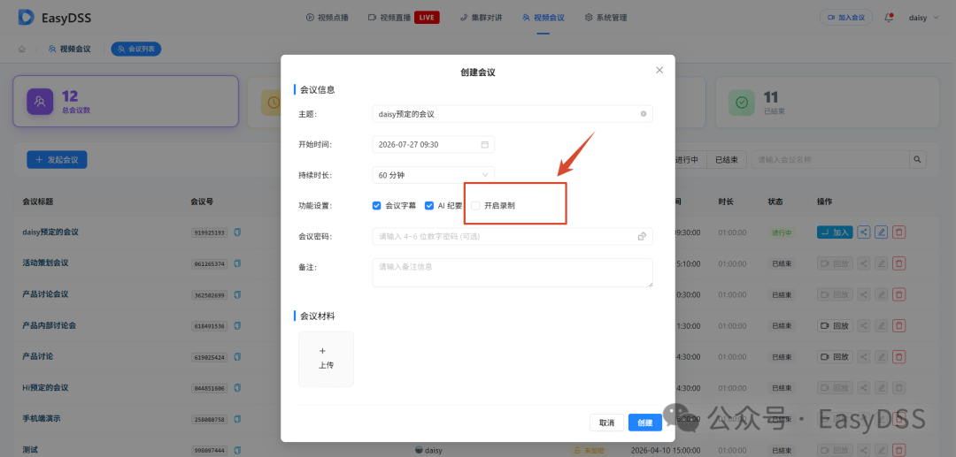Click the 进行中 status tag
Viewport: 956px width, 457px height.
782,232
